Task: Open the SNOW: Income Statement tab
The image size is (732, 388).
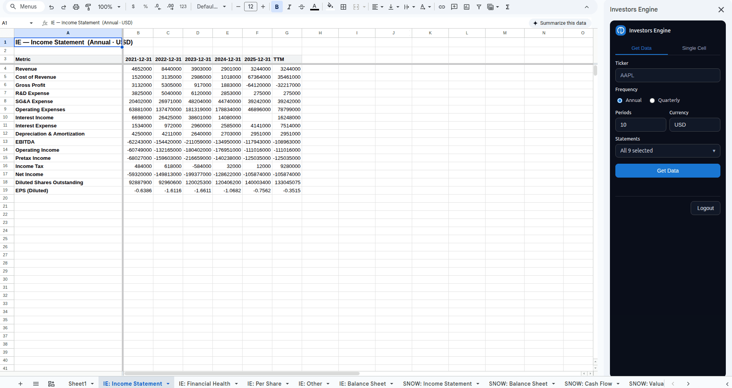Action: pyautogui.click(x=437, y=383)
